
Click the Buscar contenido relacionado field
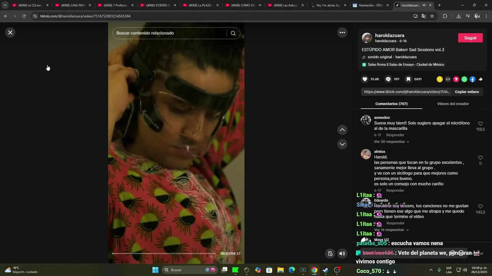(x=171, y=33)
